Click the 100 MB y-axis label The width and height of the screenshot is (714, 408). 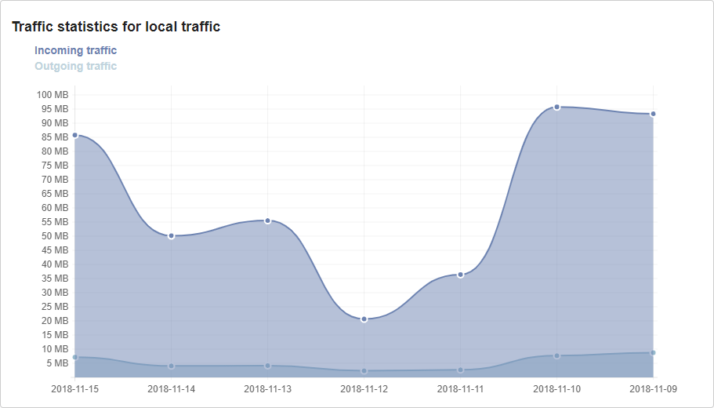pyautogui.click(x=52, y=95)
